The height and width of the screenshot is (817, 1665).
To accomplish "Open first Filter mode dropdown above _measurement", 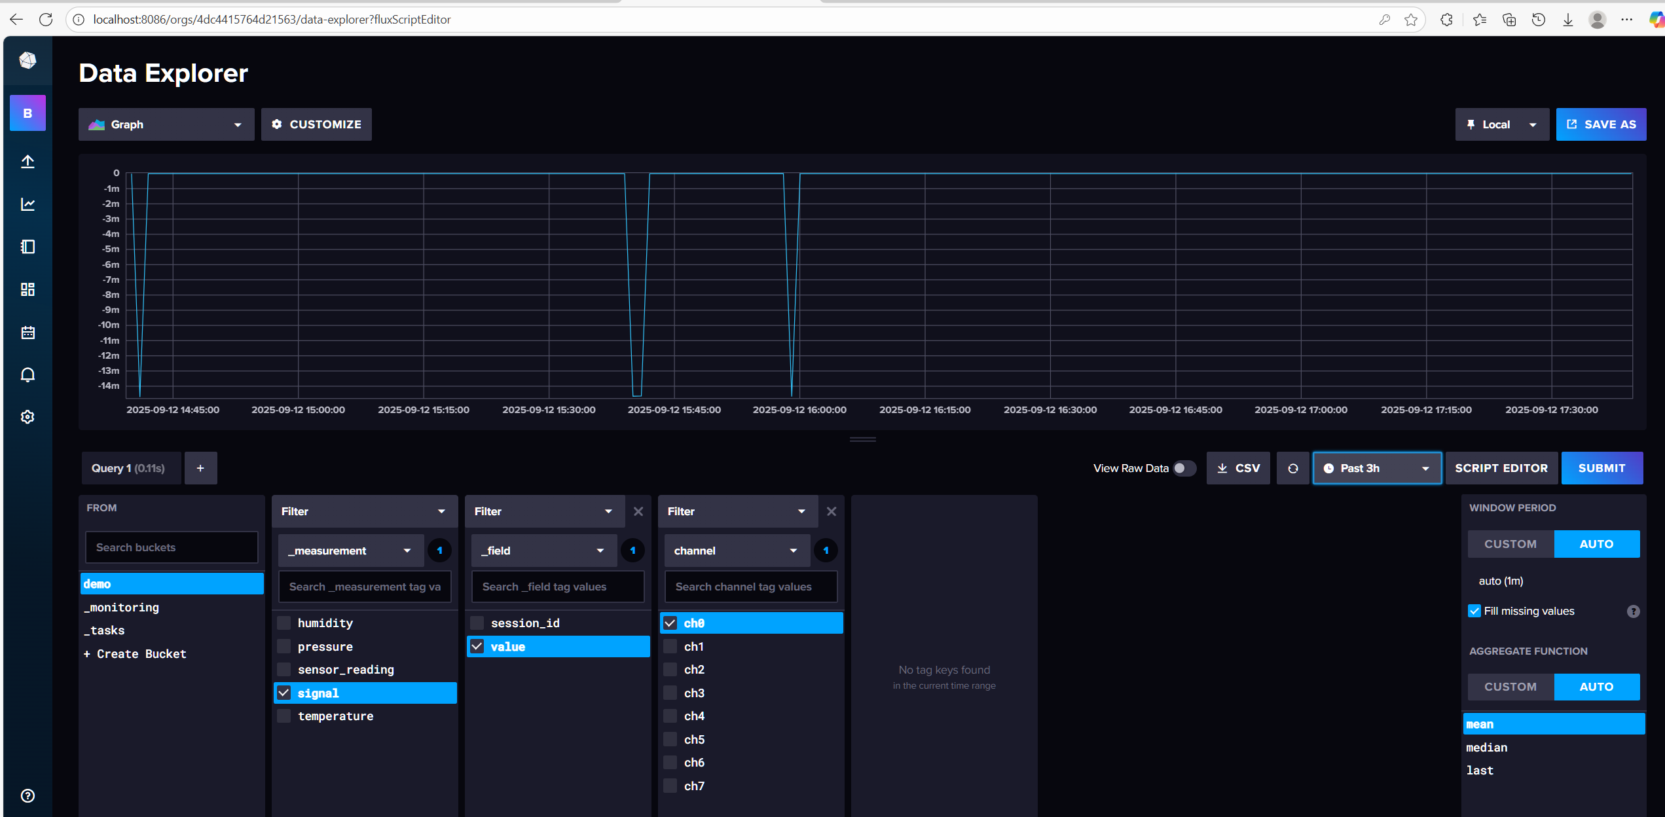I will [364, 511].
